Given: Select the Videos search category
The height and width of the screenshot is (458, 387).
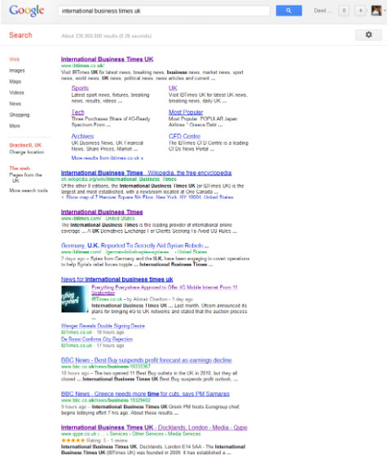Looking at the screenshot, I should (16, 93).
